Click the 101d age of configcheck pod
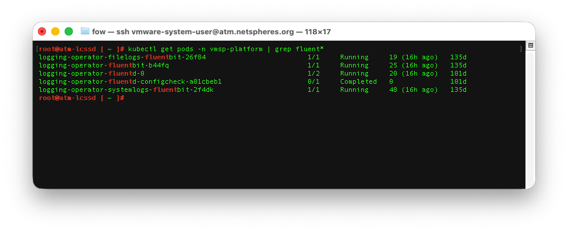 (458, 81)
